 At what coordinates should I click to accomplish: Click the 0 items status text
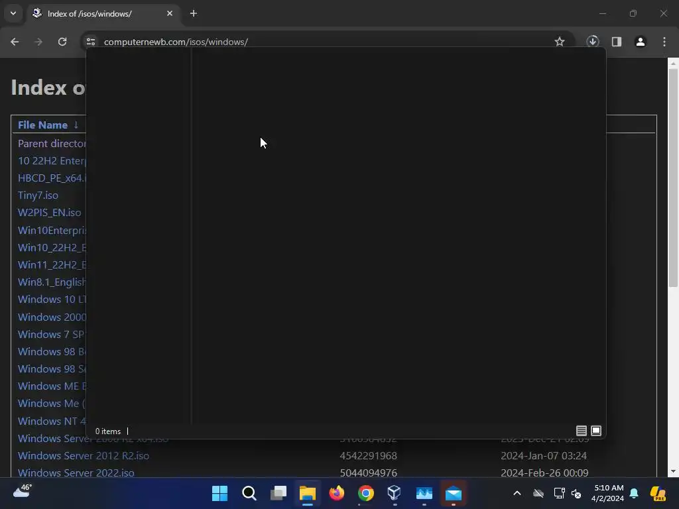pos(108,431)
